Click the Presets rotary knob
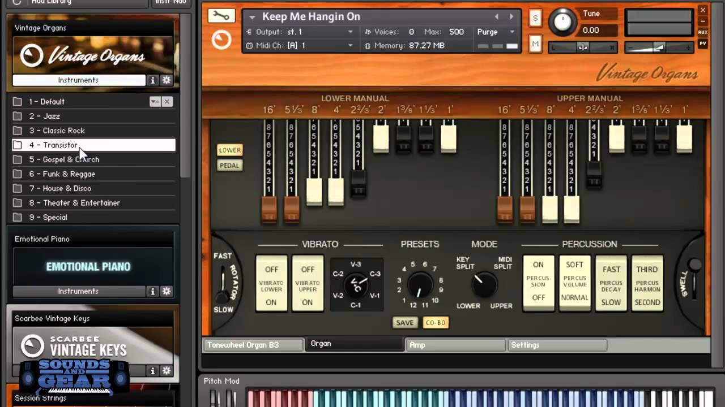 (x=420, y=285)
